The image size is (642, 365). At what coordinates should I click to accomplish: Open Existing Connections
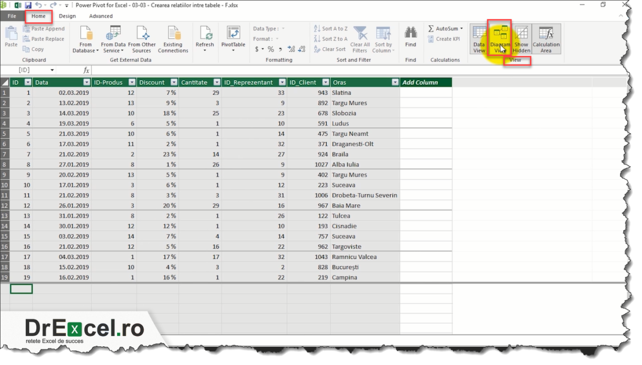(x=173, y=37)
